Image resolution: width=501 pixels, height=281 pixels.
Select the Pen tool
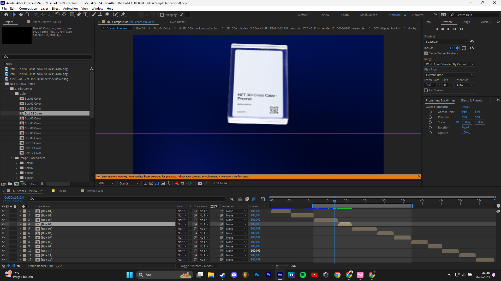point(79,15)
